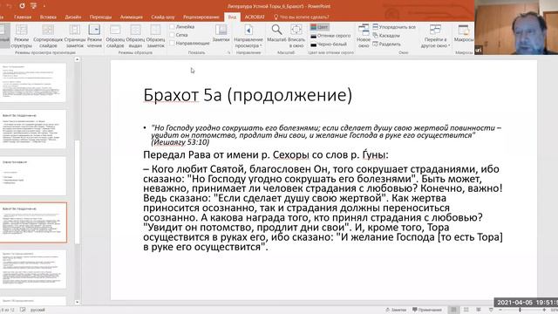Click the zoom slider handle in status bar
The height and width of the screenshot is (314, 558).
(x=521, y=311)
